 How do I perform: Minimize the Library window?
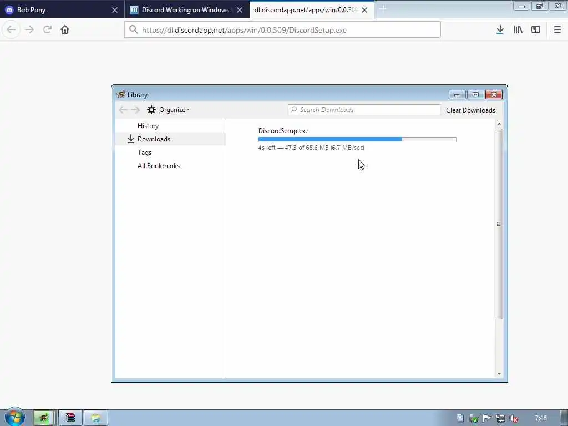(x=457, y=94)
